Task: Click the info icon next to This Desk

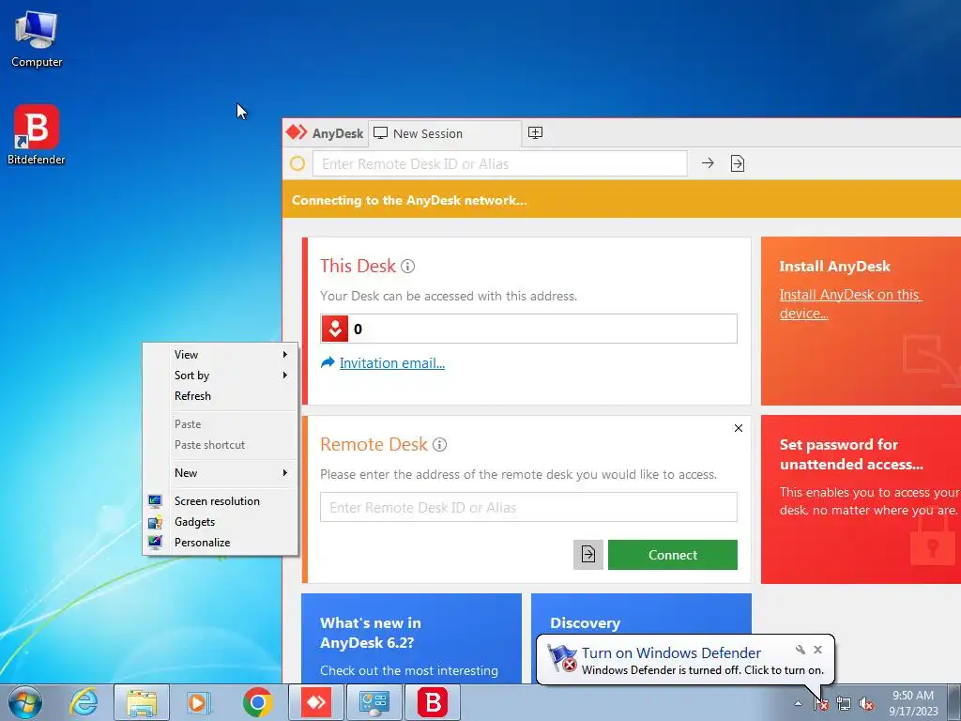Action: coord(407,266)
